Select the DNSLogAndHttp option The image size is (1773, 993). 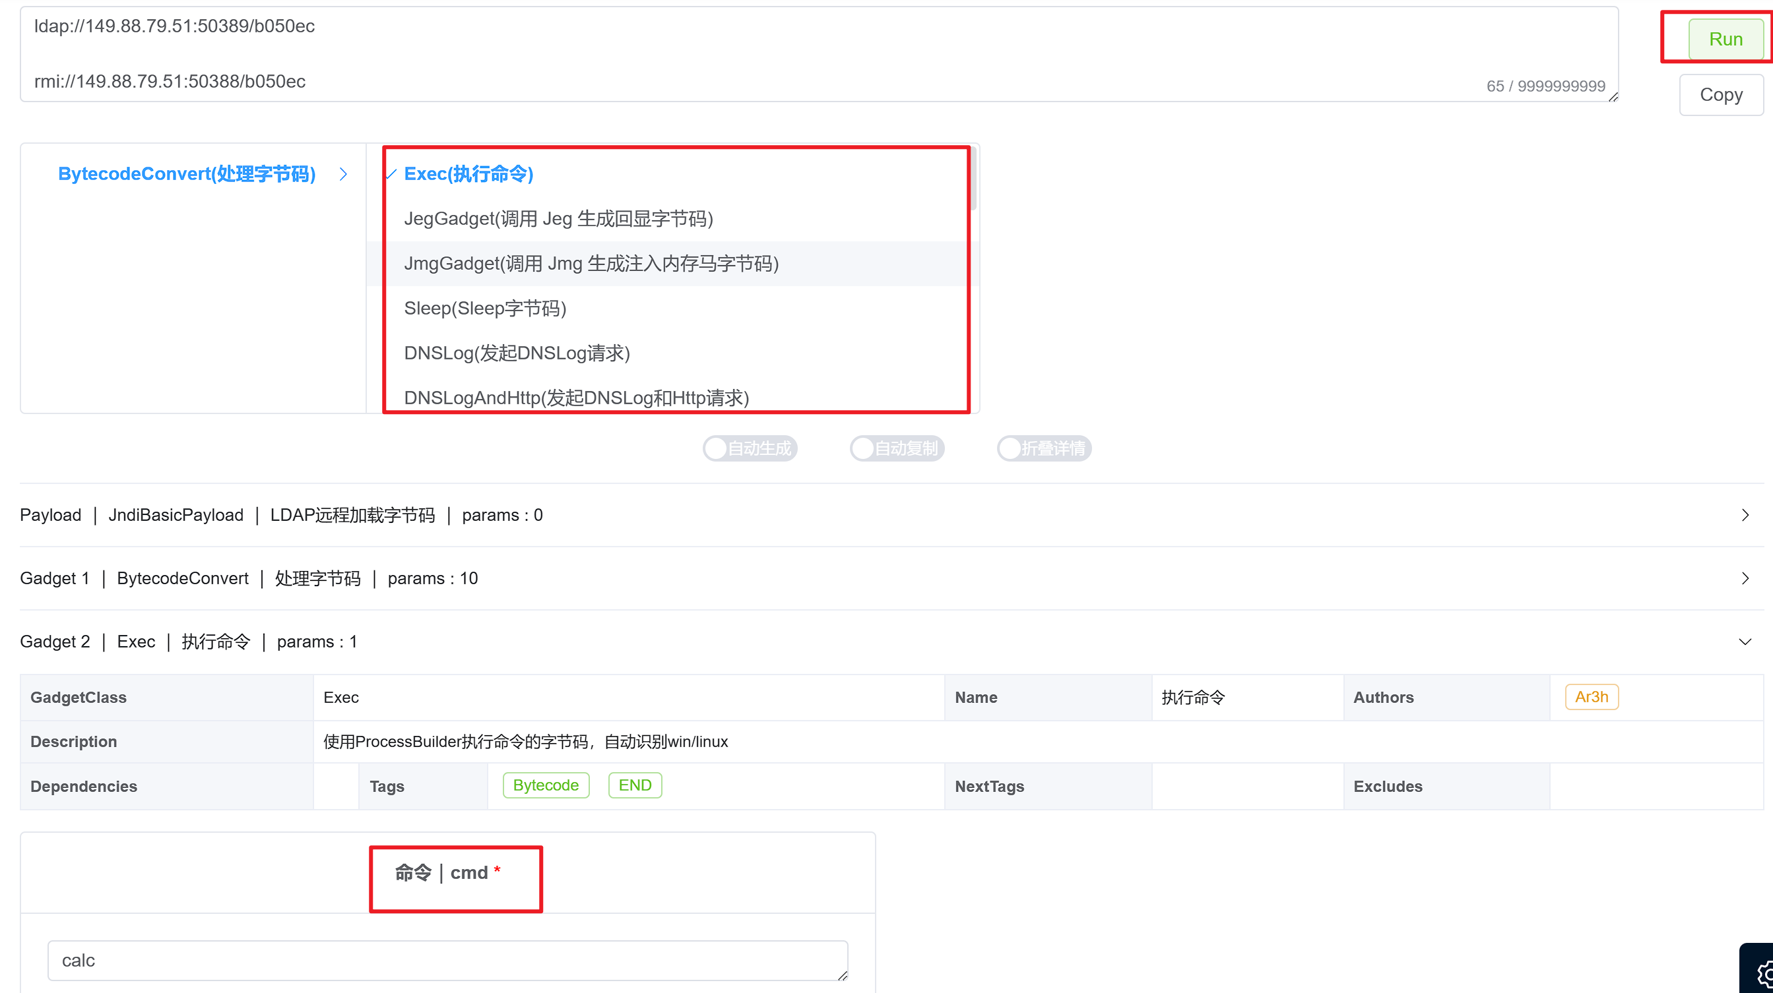pos(575,398)
